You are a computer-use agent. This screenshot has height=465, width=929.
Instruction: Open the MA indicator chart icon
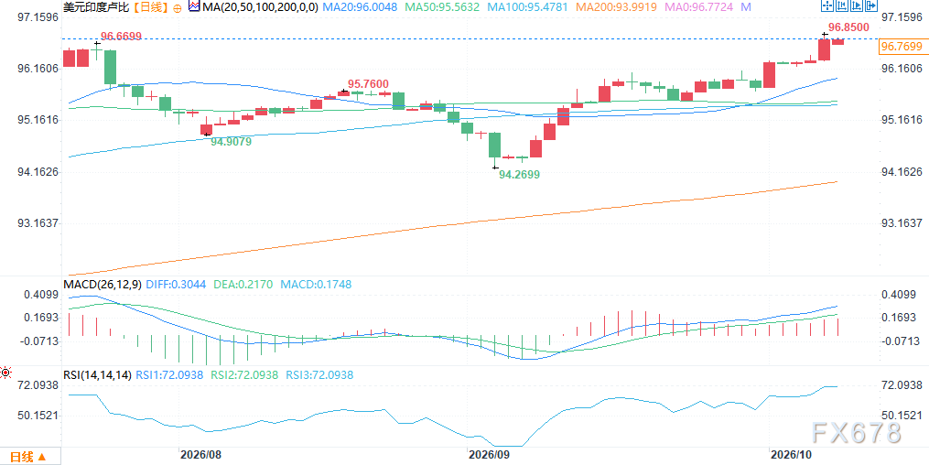pos(194,7)
